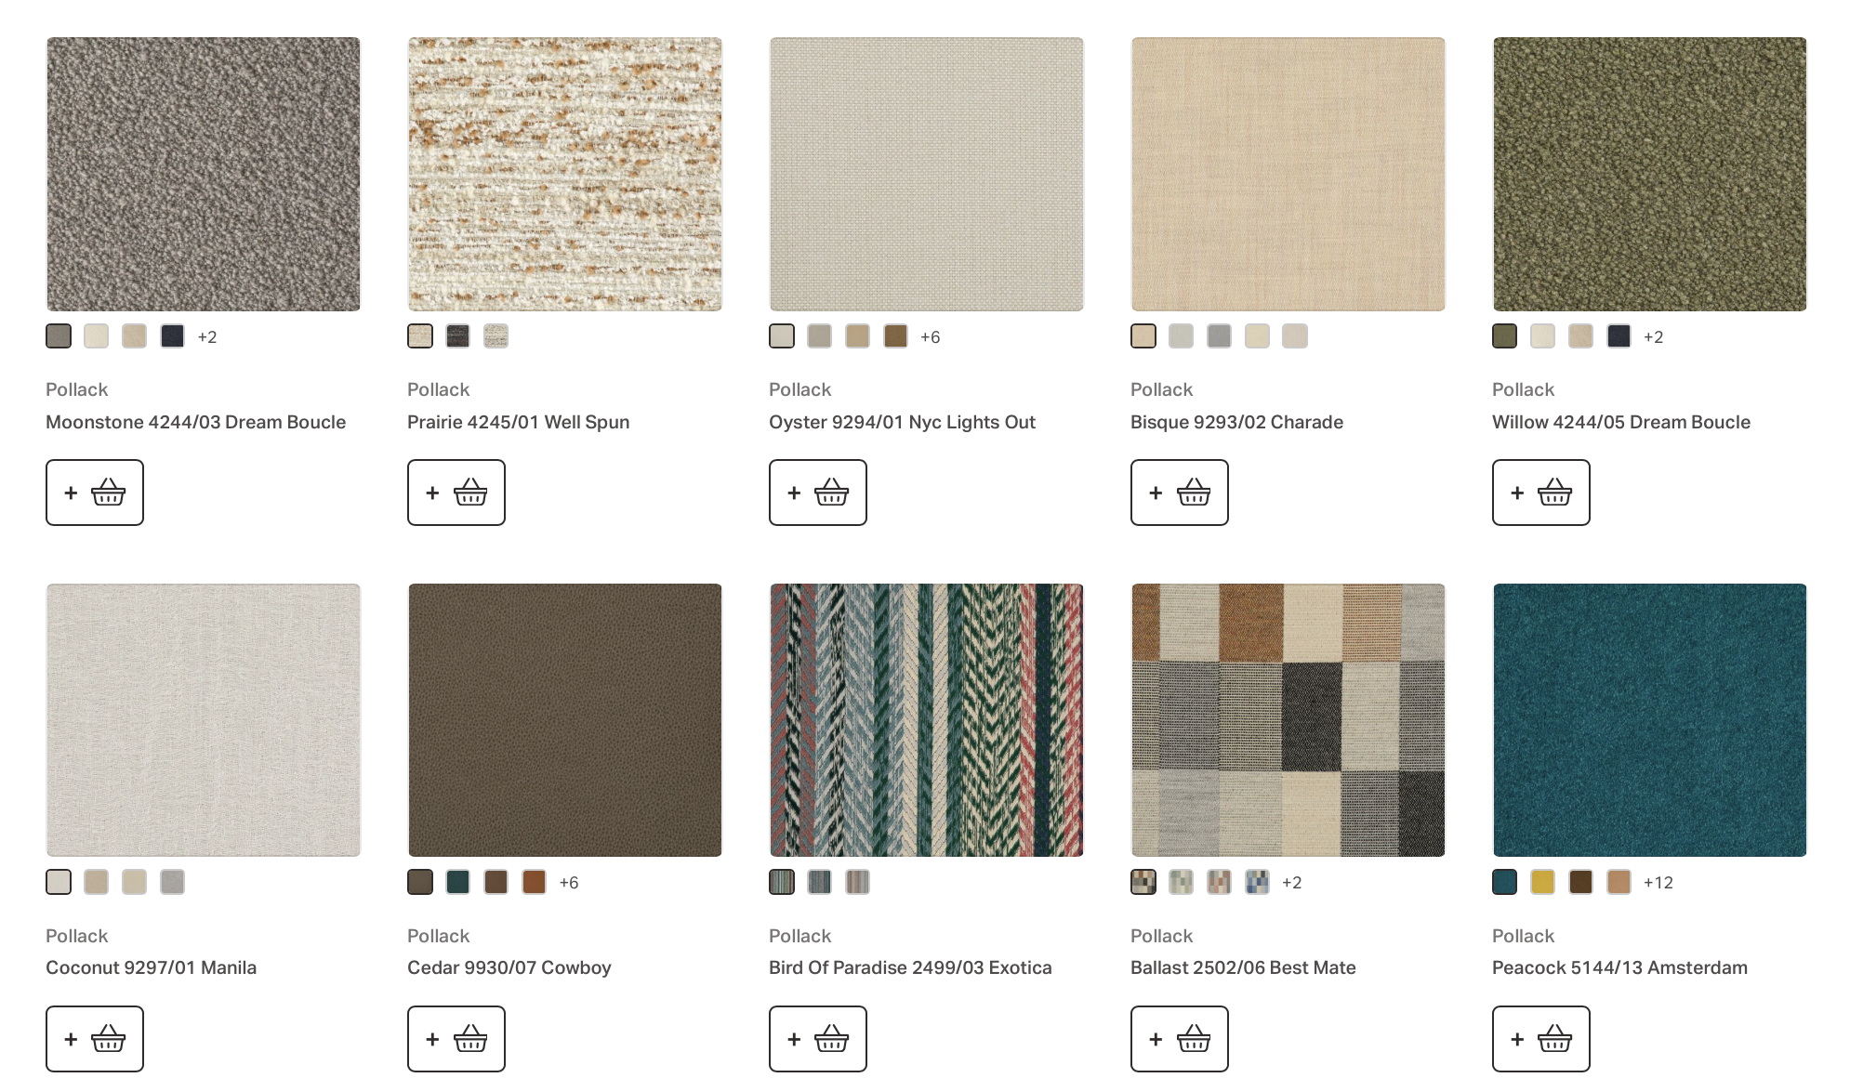Screen dimensions: 1850x1091
Task: Open Bird Of Paradise 2499/03 Exotica link
Action: click(x=910, y=967)
